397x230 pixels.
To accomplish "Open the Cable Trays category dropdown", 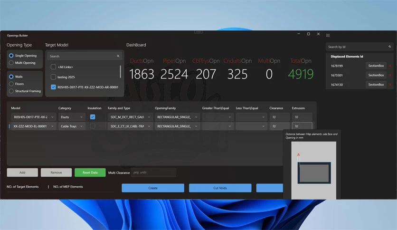I will pos(72,126).
